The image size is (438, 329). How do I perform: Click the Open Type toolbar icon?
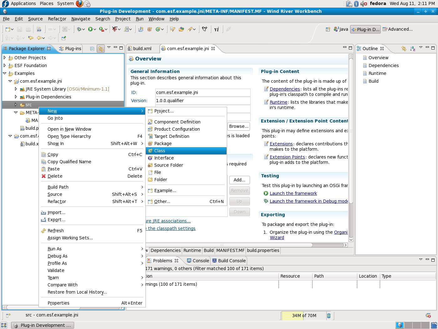click(172, 29)
